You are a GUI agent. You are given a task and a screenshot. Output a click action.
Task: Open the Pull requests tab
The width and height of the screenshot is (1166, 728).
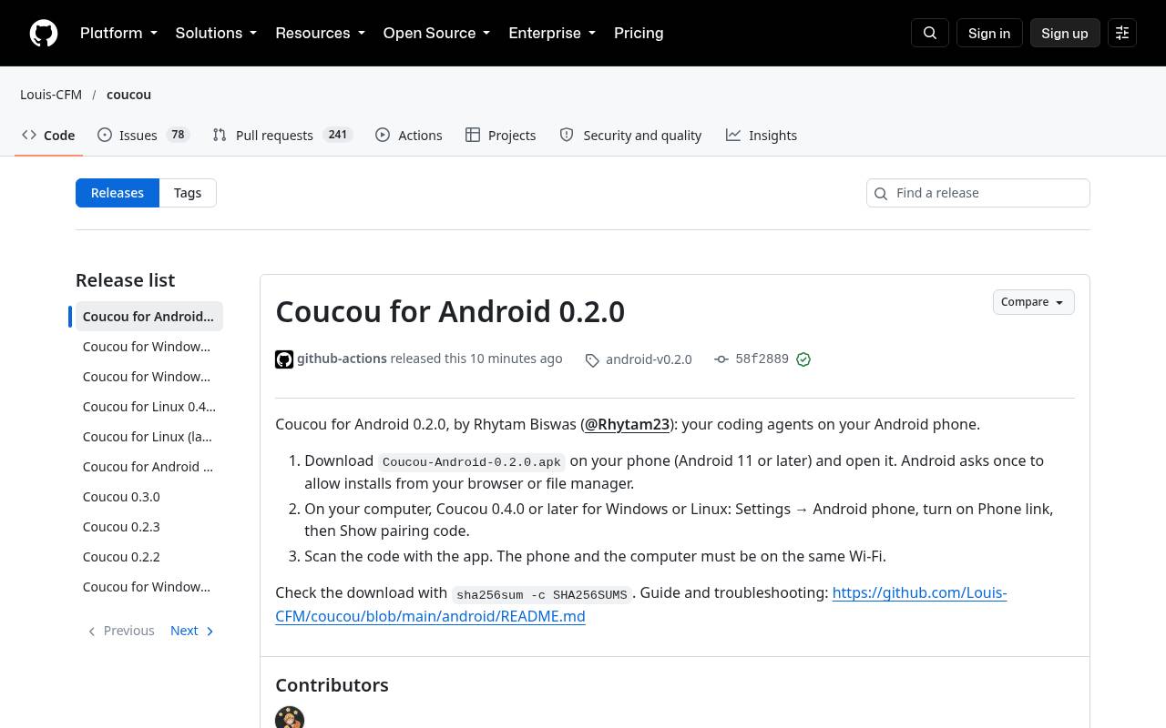click(282, 135)
